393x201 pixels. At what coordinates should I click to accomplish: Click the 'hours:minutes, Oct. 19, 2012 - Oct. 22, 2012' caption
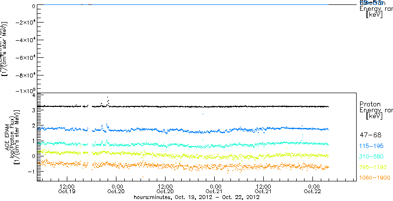pyautogui.click(x=196, y=198)
